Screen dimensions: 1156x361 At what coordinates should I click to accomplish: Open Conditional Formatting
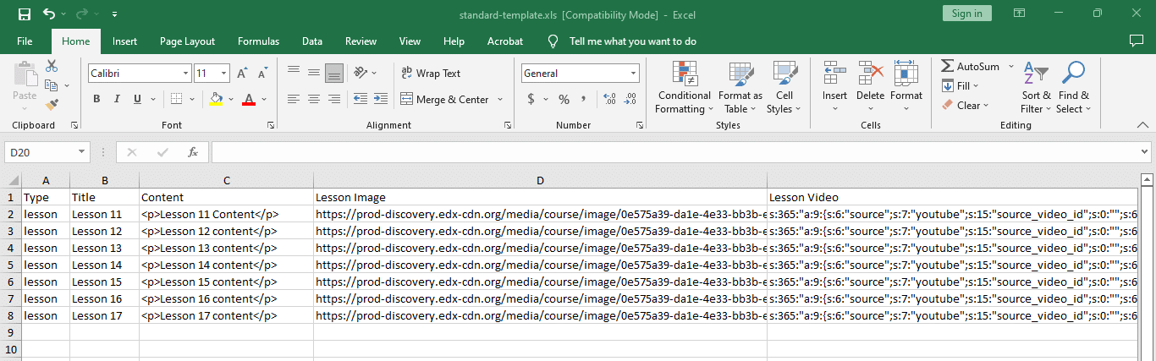point(684,87)
